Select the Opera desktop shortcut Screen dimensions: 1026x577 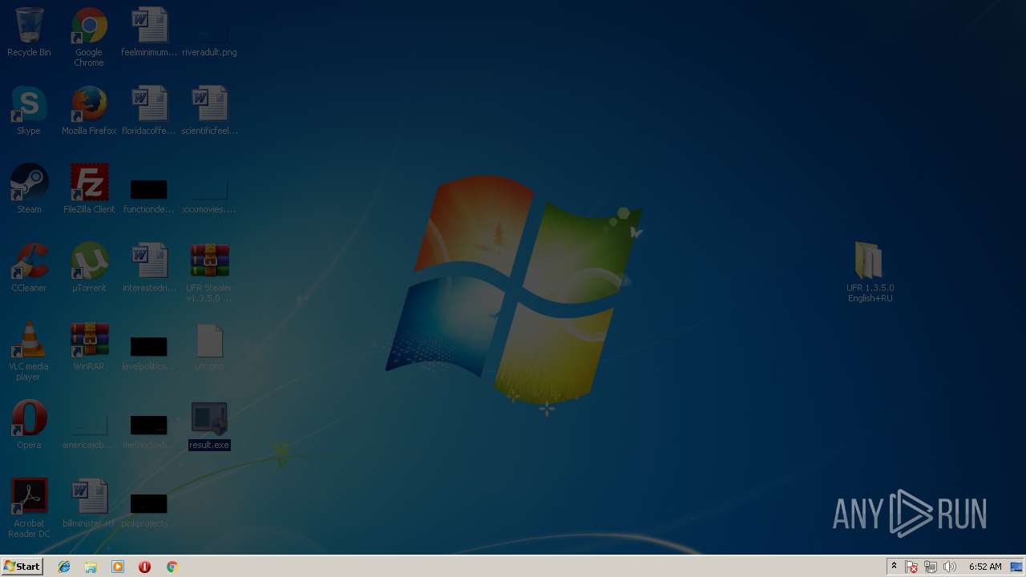pyautogui.click(x=29, y=425)
